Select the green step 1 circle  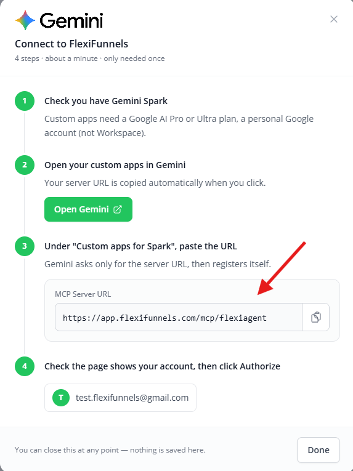click(x=25, y=101)
